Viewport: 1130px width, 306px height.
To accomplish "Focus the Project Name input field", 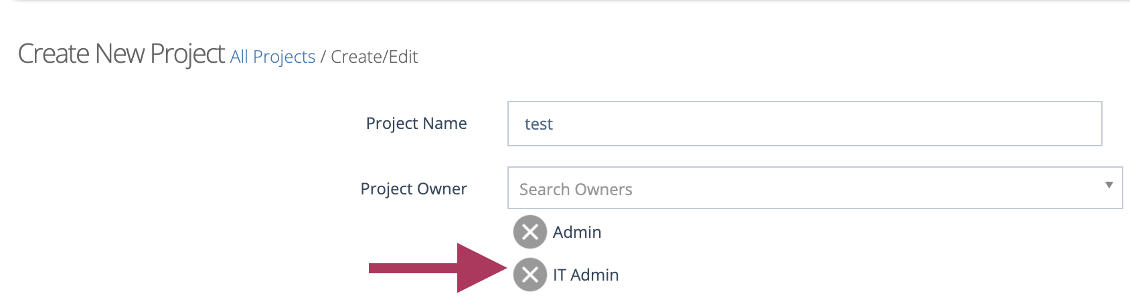I will click(805, 124).
